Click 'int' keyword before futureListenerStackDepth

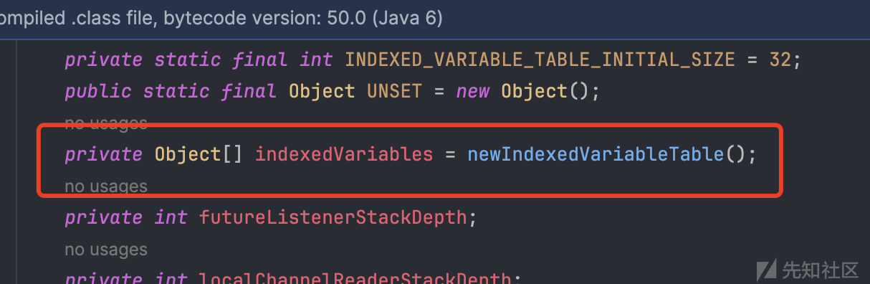coord(171,217)
